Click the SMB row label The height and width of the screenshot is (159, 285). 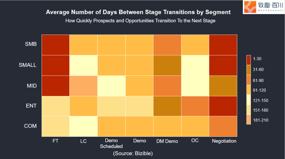pos(31,44)
